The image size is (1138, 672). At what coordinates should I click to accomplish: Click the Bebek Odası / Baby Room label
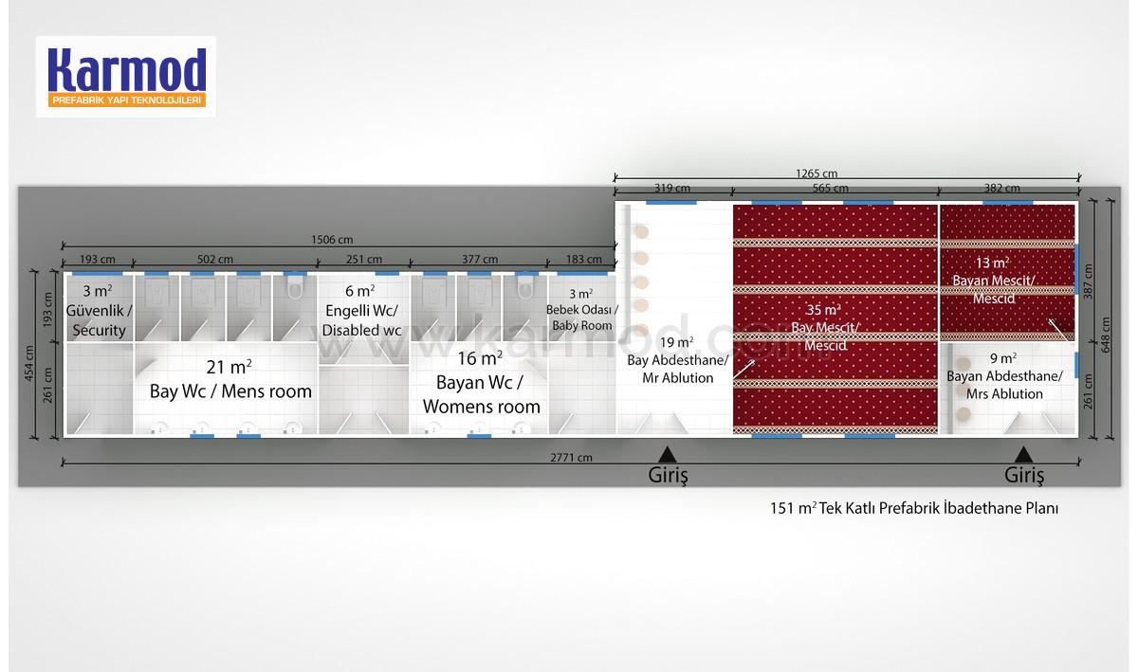[582, 310]
